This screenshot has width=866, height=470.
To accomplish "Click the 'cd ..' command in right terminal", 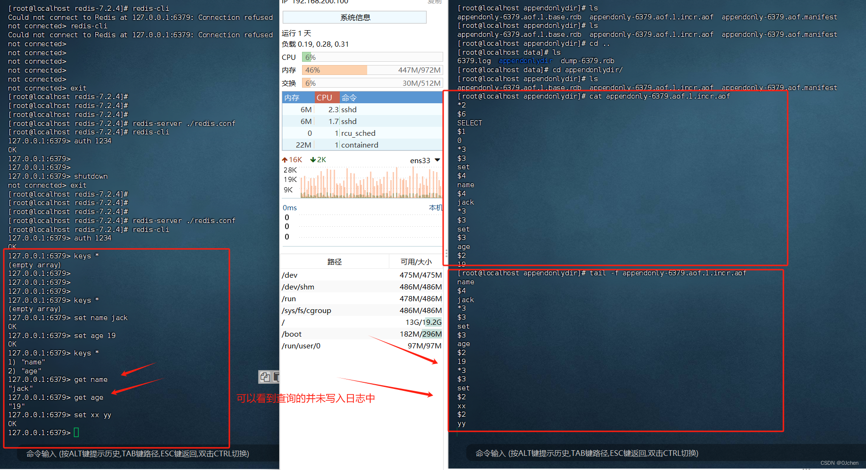I will (x=599, y=43).
